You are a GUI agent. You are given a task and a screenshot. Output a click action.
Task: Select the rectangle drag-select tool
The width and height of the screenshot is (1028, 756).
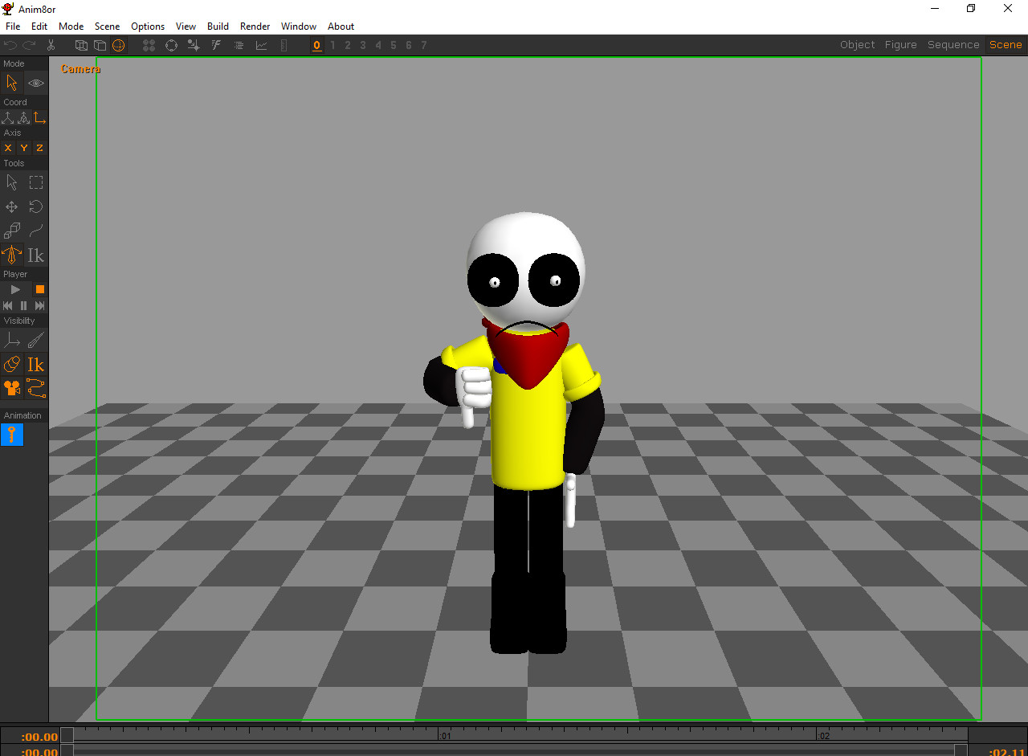35,182
